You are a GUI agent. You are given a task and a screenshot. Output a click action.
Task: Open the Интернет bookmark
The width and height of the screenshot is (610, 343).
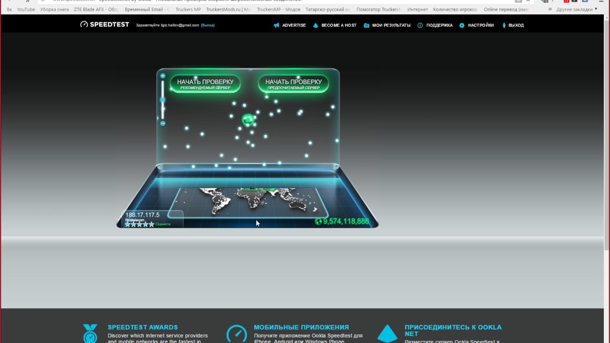point(417,10)
